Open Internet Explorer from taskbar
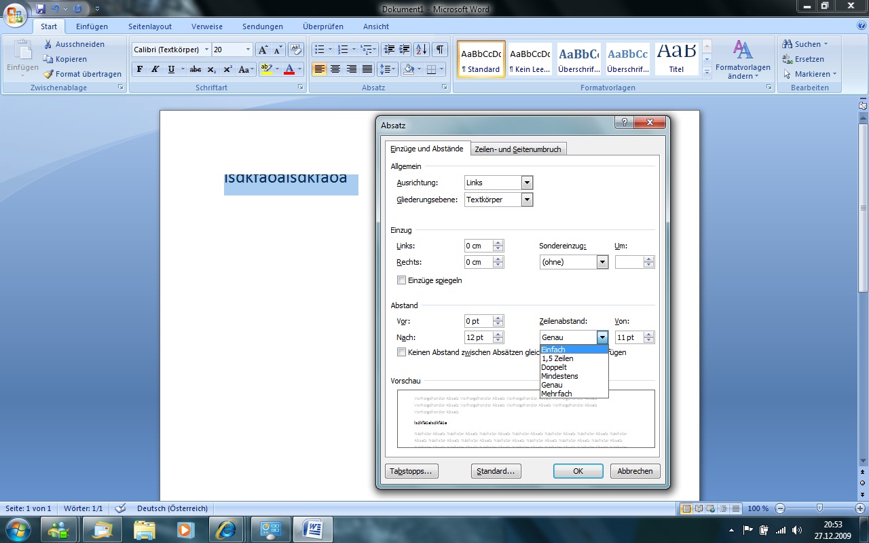Image resolution: width=869 pixels, height=543 pixels. (x=225, y=529)
